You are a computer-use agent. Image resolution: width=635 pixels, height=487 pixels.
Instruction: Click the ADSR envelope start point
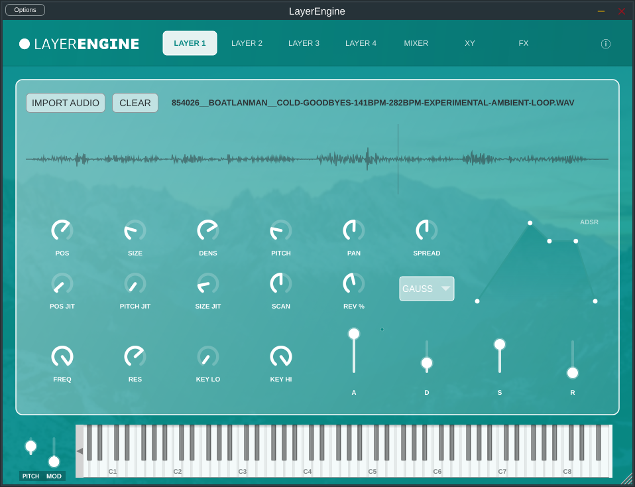[x=477, y=301]
